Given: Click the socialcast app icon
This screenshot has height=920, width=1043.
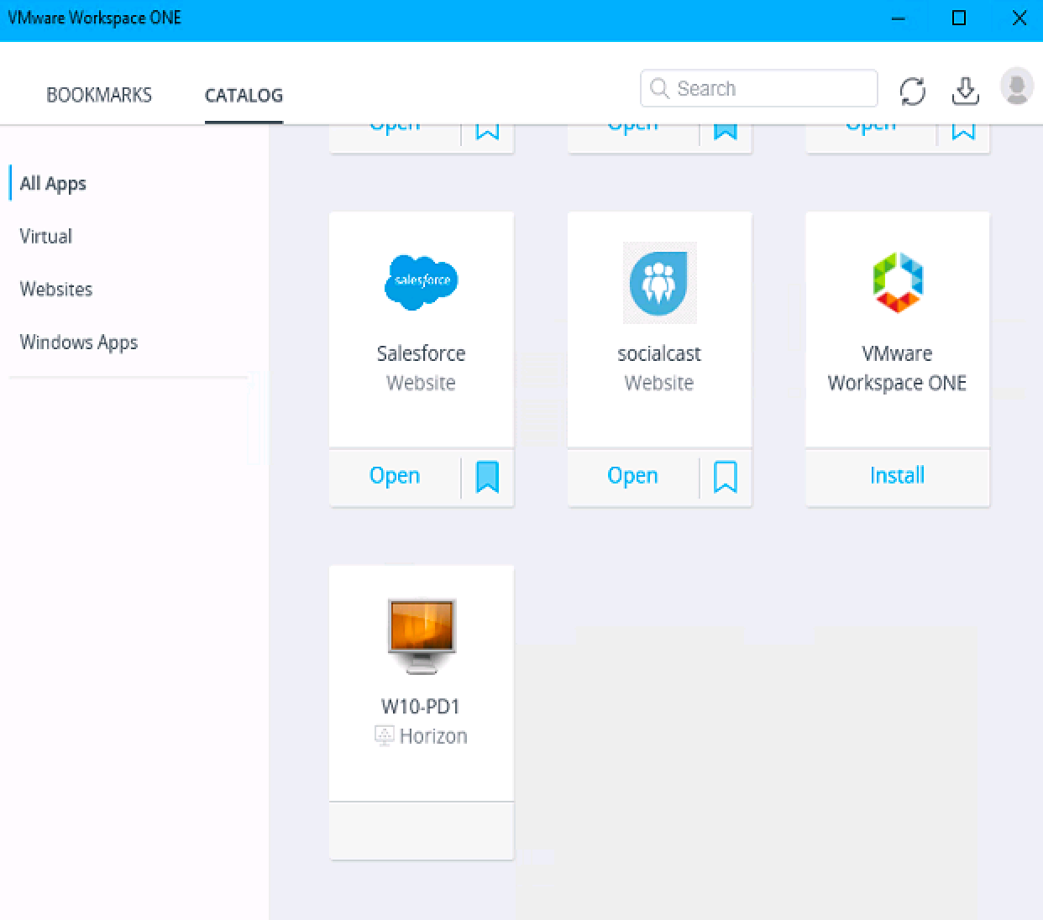Looking at the screenshot, I should pyautogui.click(x=659, y=283).
